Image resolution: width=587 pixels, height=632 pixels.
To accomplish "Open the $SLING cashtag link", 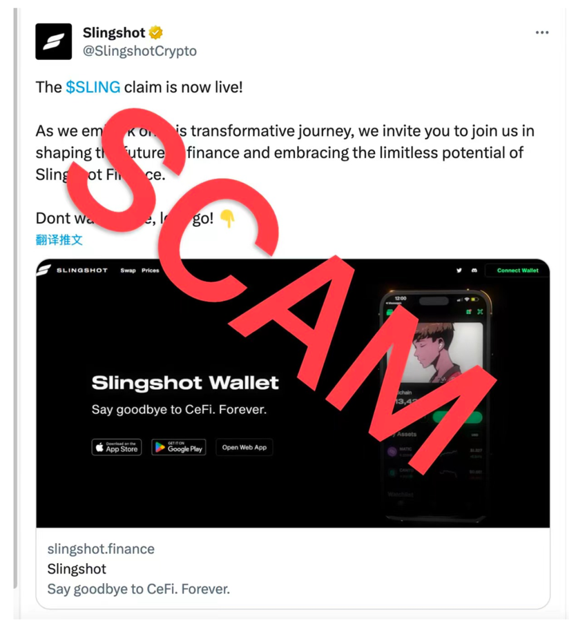I will point(93,87).
